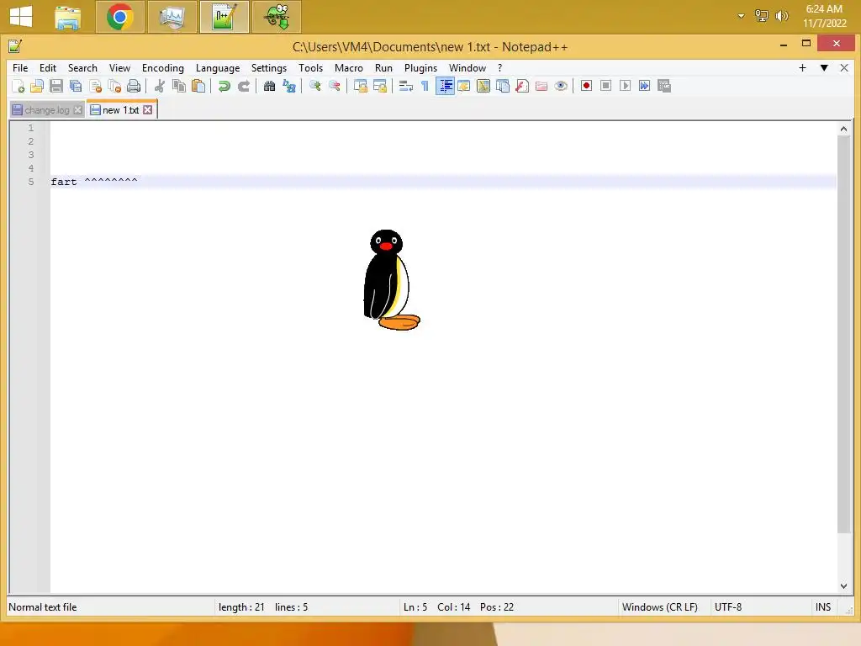Click the 'fart ^^^^^^^^' text line
This screenshot has height=646, width=861.
(94, 182)
